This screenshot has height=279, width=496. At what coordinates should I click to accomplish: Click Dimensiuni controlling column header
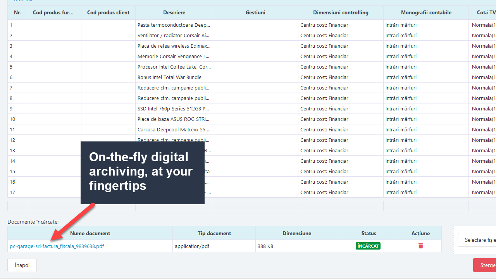coord(341,12)
